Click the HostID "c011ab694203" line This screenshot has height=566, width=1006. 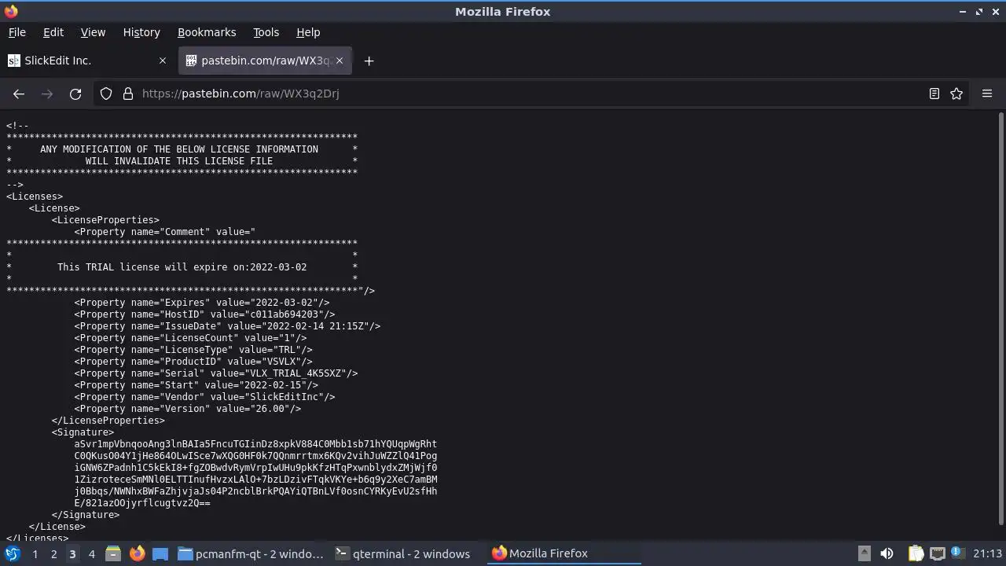pyautogui.click(x=205, y=314)
